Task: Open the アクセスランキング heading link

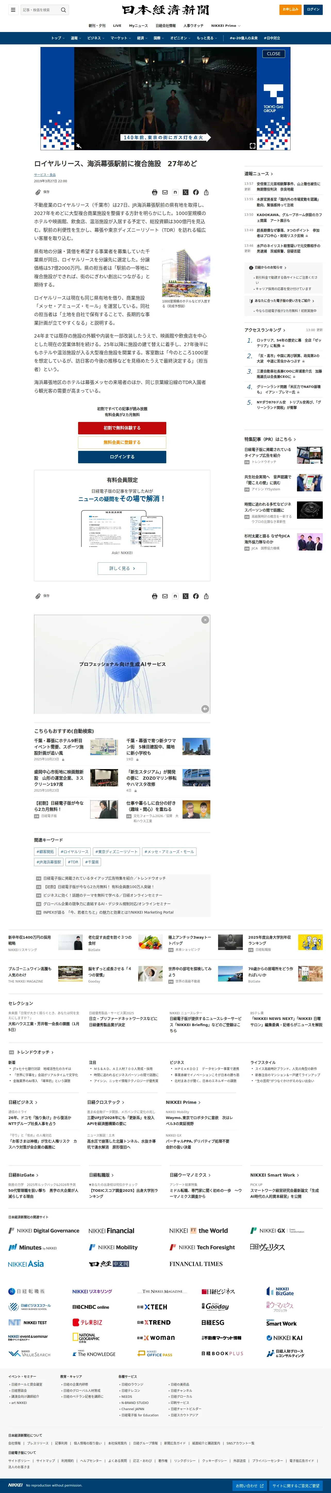Action: pyautogui.click(x=265, y=330)
